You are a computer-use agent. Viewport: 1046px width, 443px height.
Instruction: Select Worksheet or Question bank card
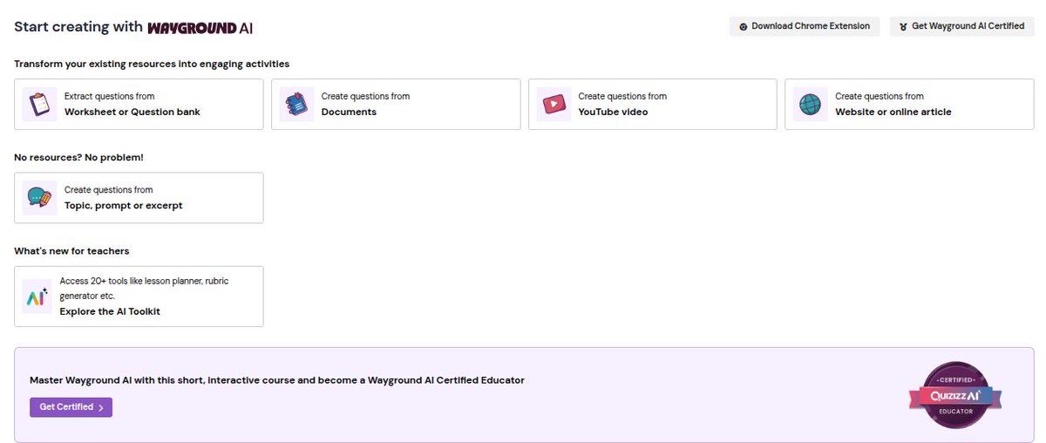(x=139, y=105)
